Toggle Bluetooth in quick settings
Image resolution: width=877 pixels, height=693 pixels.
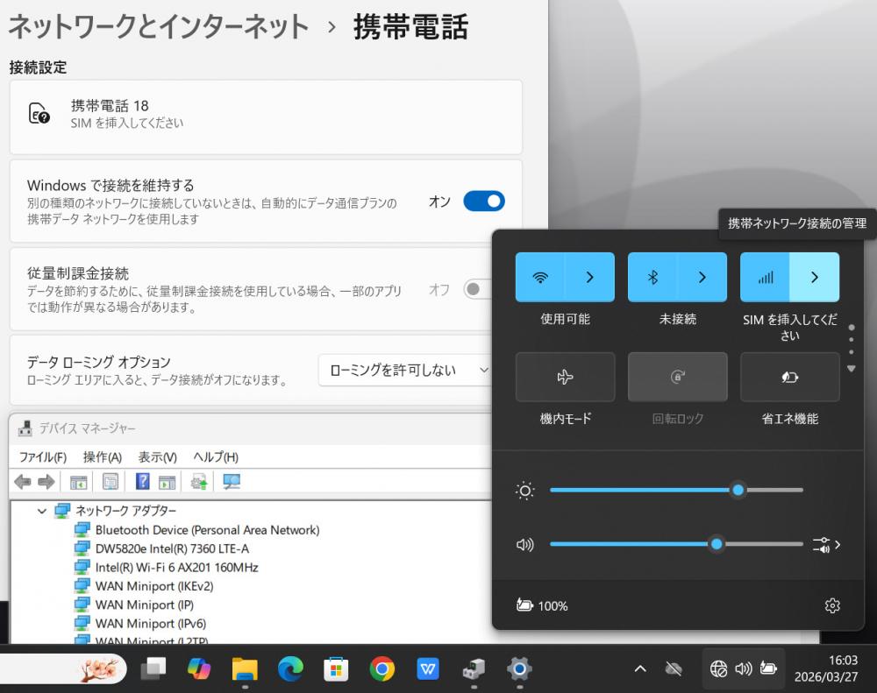coord(652,277)
